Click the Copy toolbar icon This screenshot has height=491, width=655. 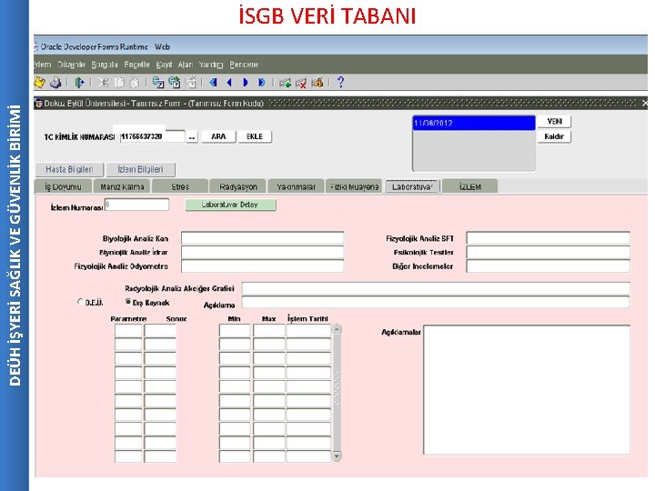pyautogui.click(x=119, y=83)
